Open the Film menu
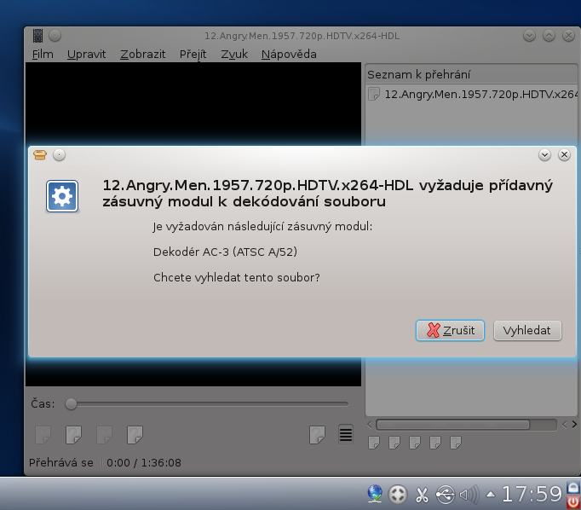581x510 pixels. [x=43, y=54]
